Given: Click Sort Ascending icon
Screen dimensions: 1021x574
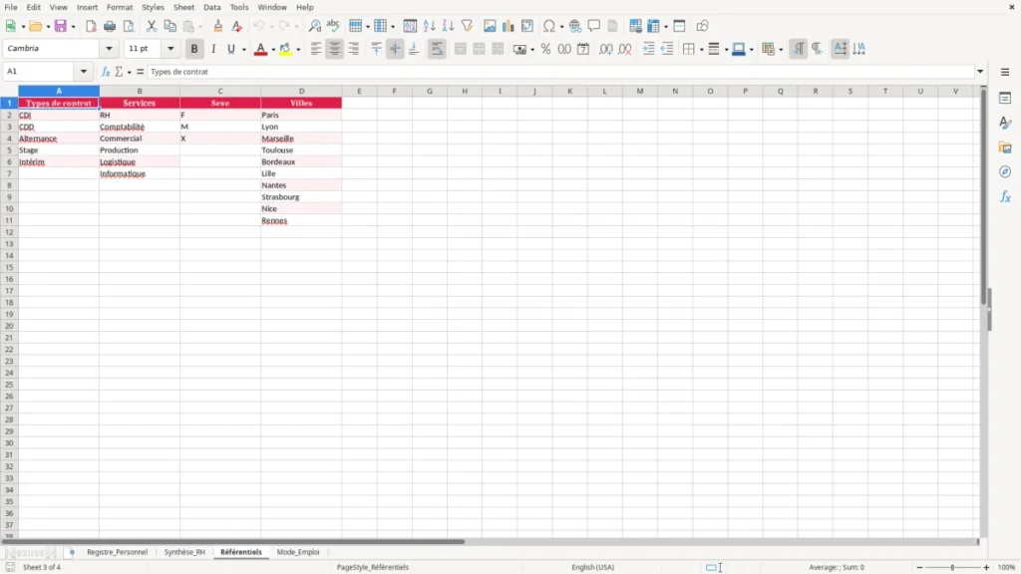Looking at the screenshot, I should [429, 26].
